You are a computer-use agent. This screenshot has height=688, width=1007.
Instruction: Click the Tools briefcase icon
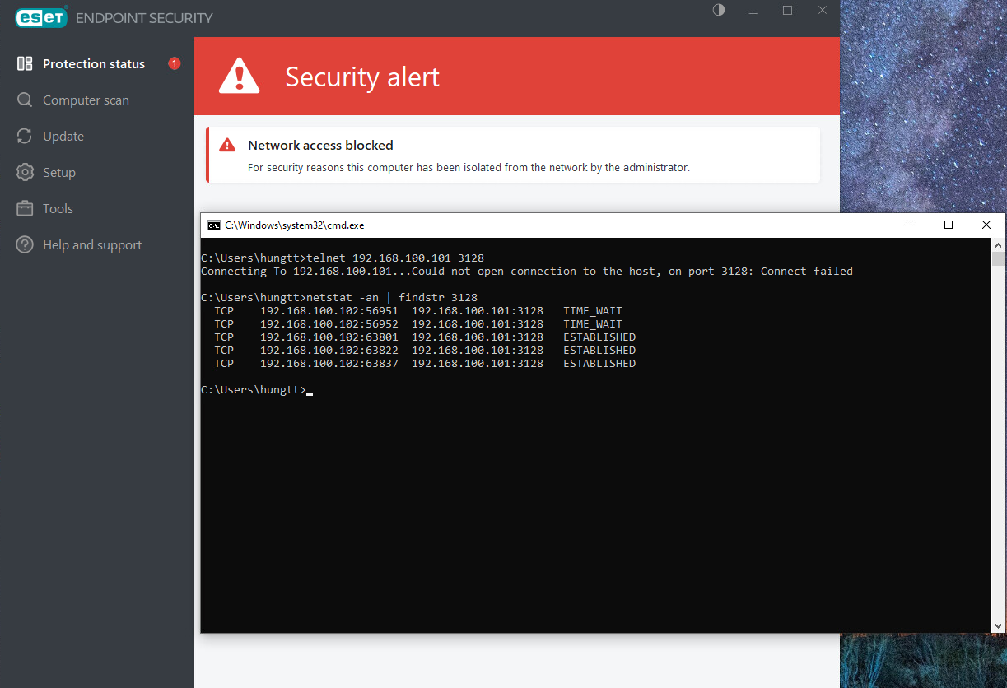point(25,208)
